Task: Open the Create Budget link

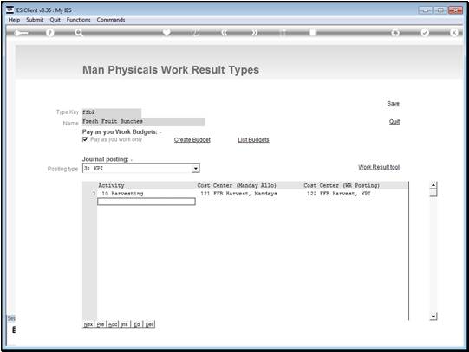Action: [x=192, y=139]
